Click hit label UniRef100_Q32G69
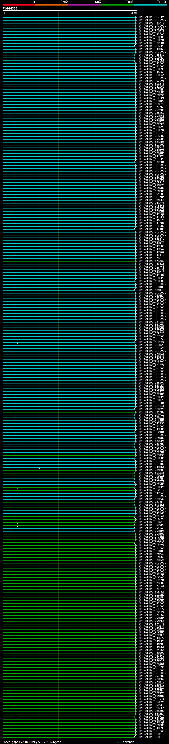169x744 pixels. [x=152, y=87]
